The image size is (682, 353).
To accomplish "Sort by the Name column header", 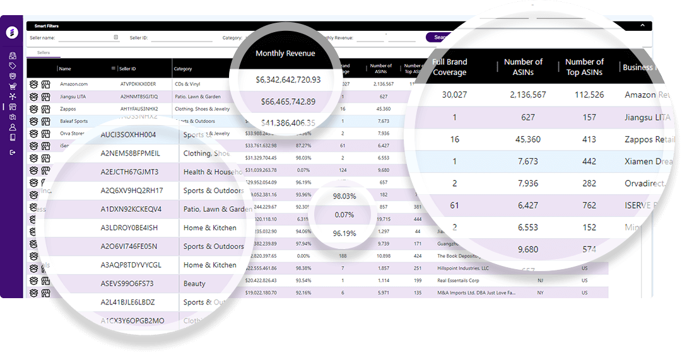I will 65,69.
